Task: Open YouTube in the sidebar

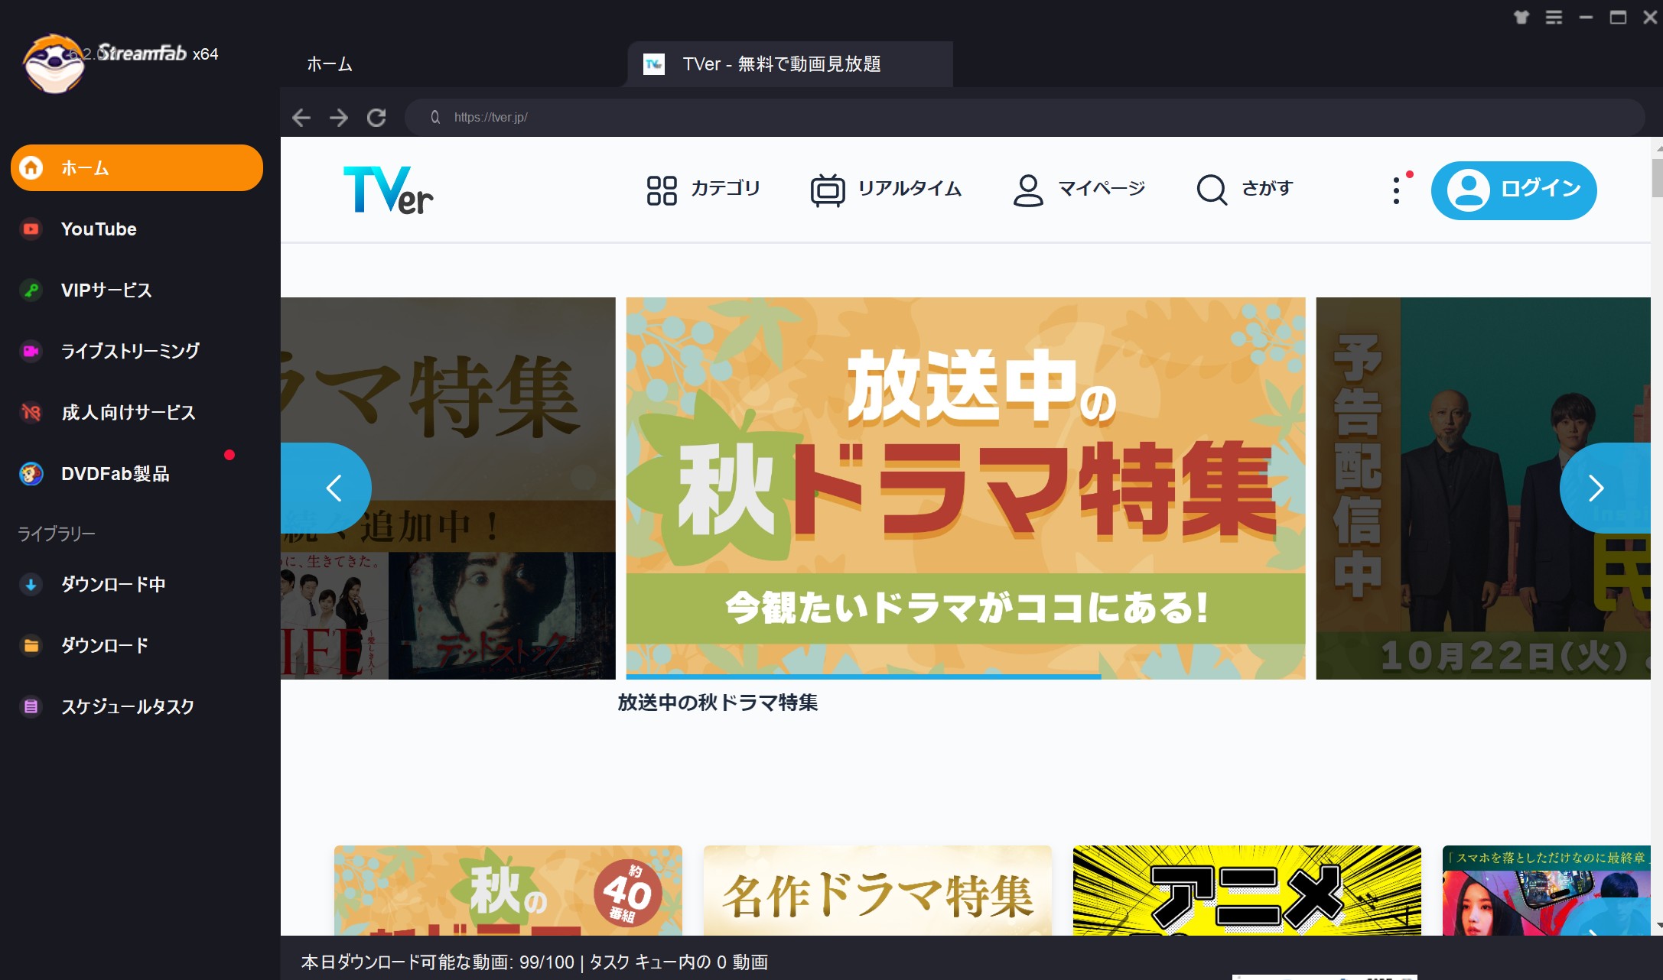Action: click(x=137, y=229)
